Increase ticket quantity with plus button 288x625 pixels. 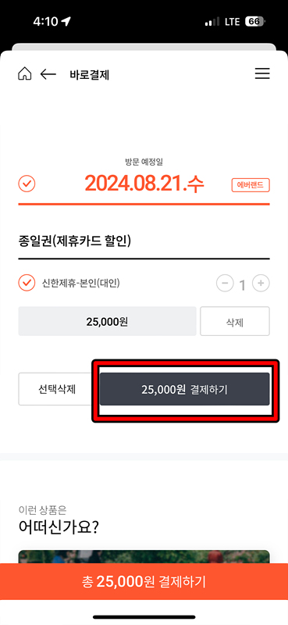tap(261, 284)
